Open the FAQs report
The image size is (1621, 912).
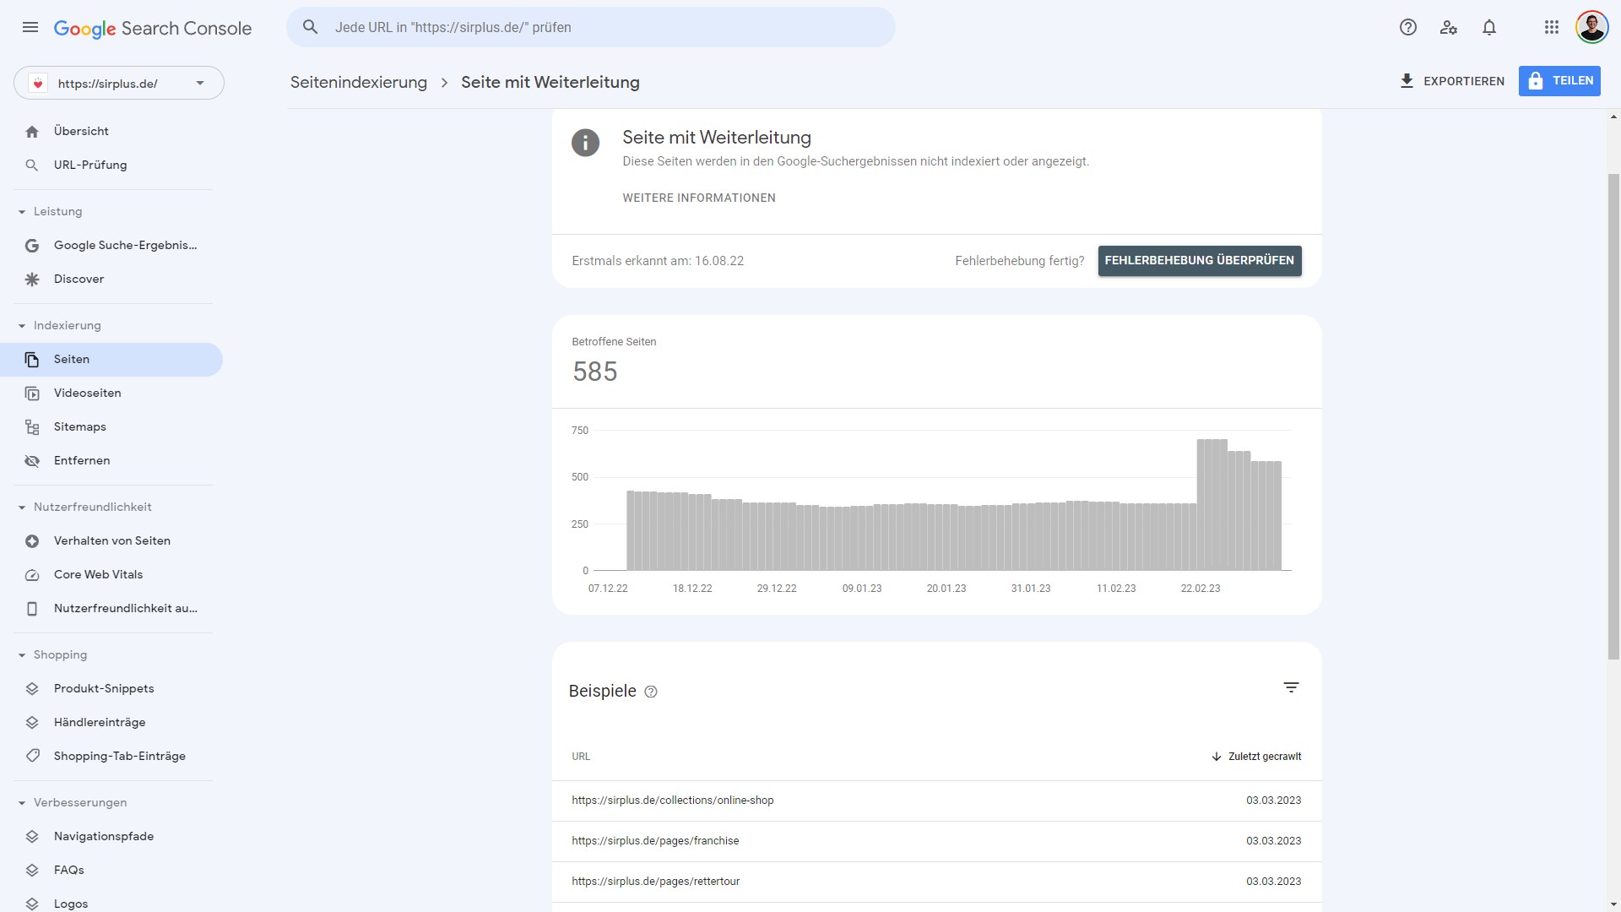tap(111, 871)
